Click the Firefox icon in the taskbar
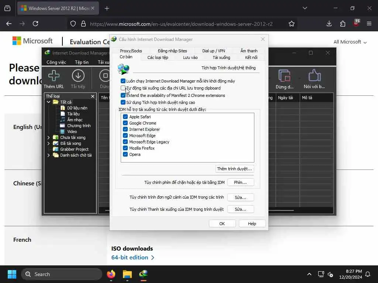 point(111,274)
